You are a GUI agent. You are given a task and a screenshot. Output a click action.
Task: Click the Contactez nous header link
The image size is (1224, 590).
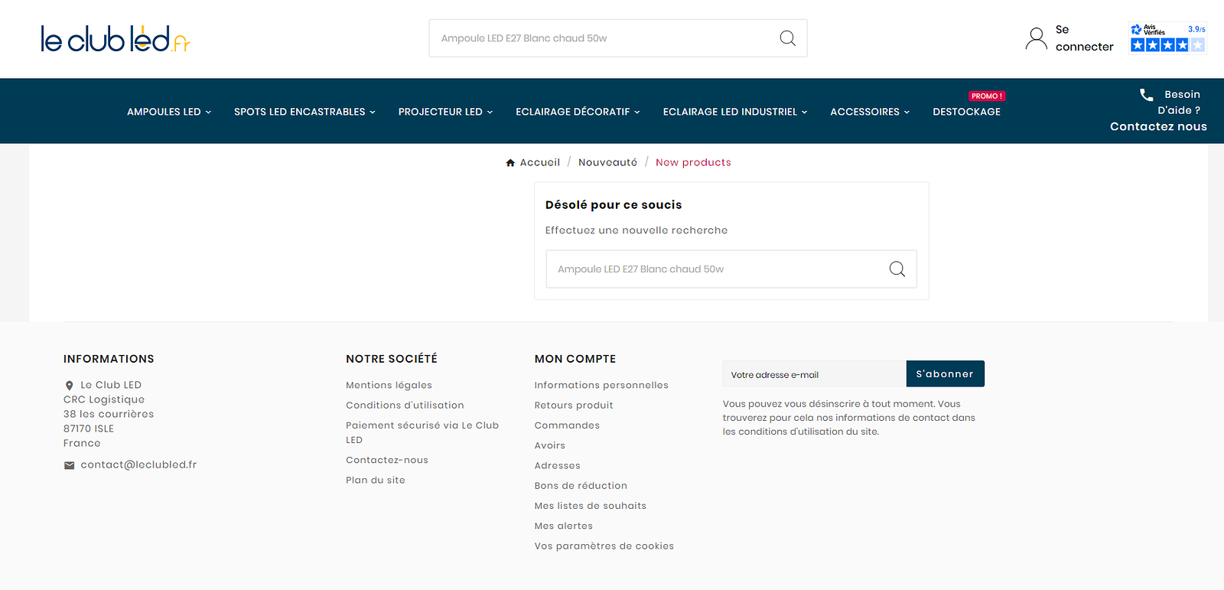[x=1158, y=127]
